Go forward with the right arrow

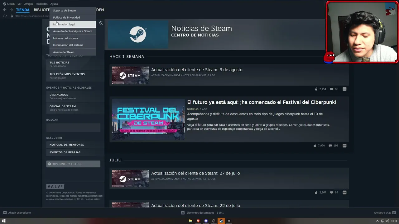pos(11,10)
